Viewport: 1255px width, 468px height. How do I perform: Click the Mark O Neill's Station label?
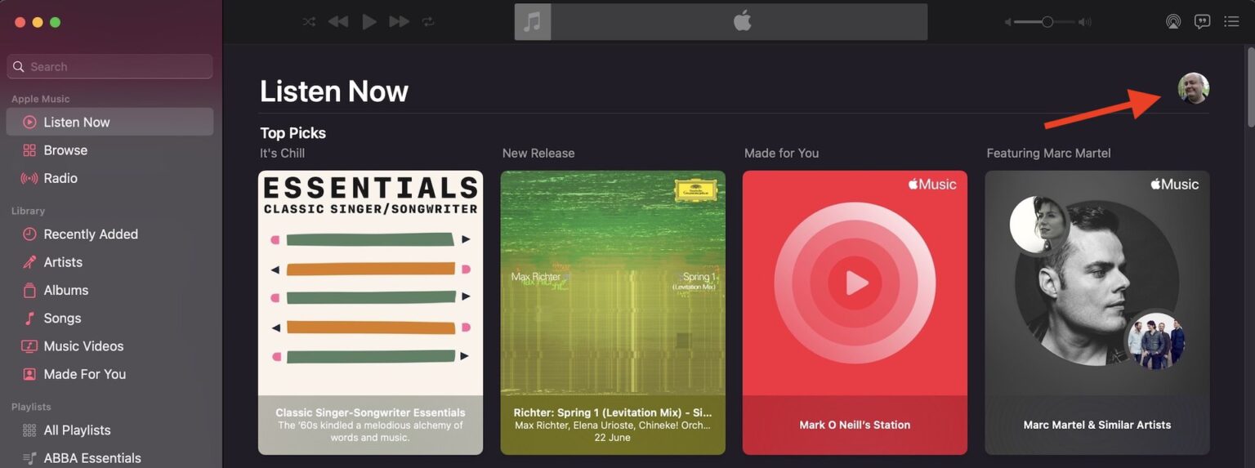tap(855, 425)
